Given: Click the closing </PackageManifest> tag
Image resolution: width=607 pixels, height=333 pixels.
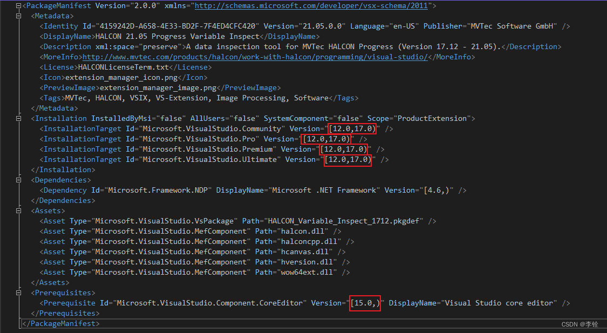Looking at the screenshot, I should (x=61, y=324).
